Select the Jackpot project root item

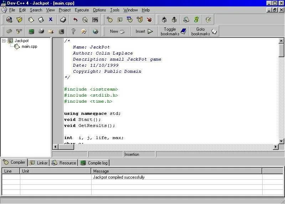(x=22, y=41)
